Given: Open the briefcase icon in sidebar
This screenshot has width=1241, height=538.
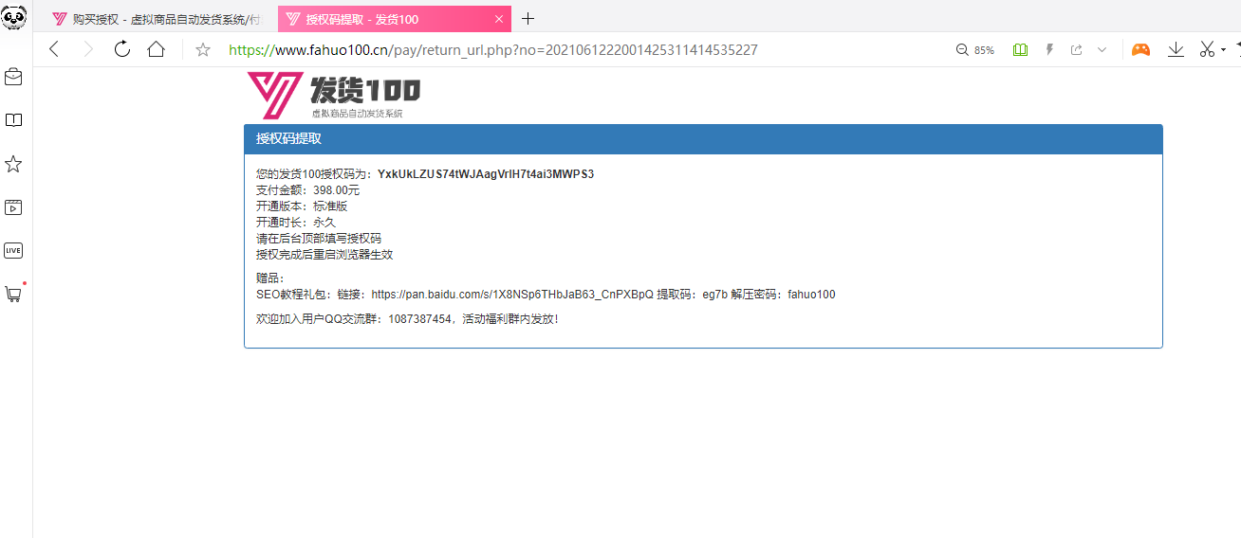Looking at the screenshot, I should click(13, 77).
